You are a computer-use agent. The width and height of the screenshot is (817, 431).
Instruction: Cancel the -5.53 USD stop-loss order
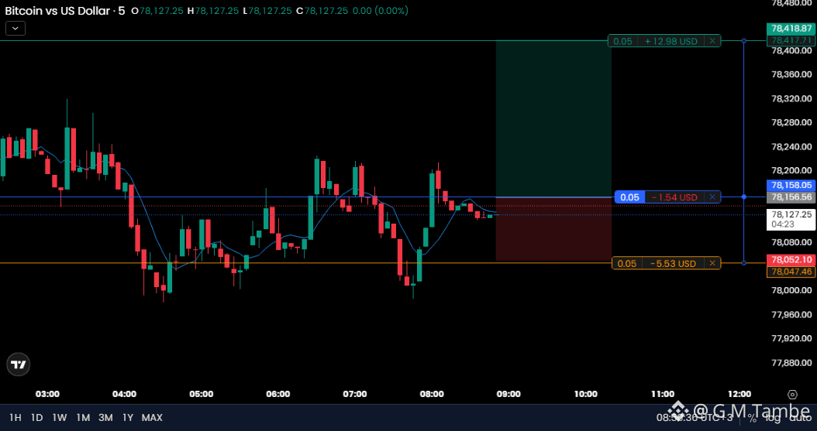pos(712,264)
